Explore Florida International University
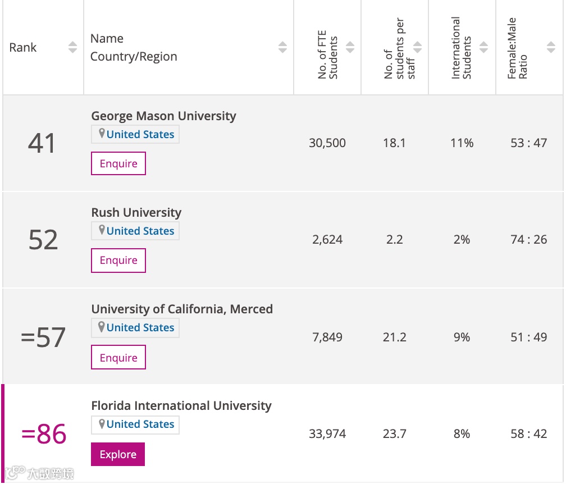This screenshot has height=484, width=566. point(118,454)
